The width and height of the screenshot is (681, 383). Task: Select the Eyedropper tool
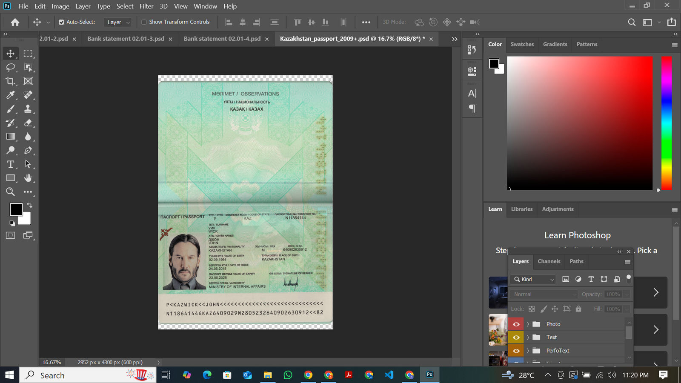click(10, 95)
